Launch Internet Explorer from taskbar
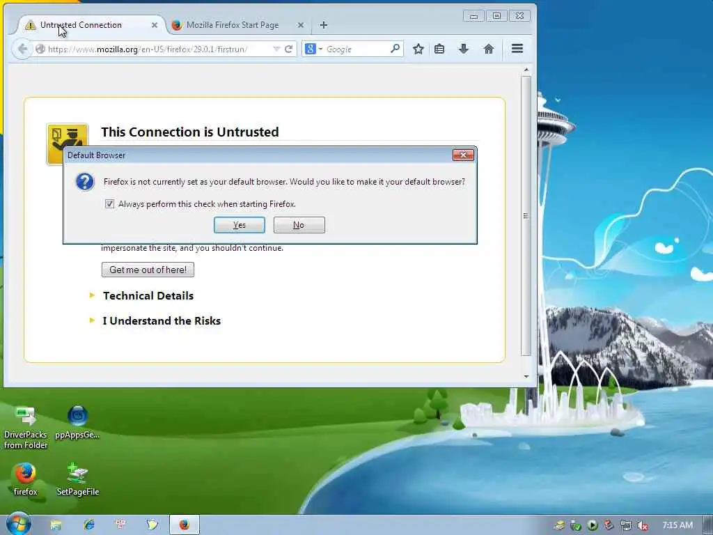 coord(88,525)
